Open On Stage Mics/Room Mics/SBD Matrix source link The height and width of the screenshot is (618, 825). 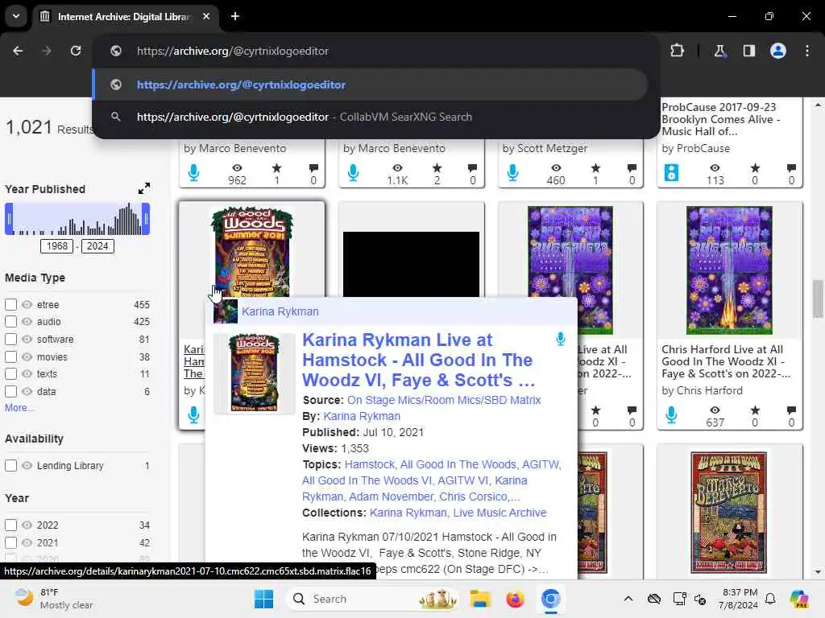[444, 400]
